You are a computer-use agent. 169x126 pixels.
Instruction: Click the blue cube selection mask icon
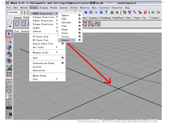pyautogui.click(x=86, y=12)
